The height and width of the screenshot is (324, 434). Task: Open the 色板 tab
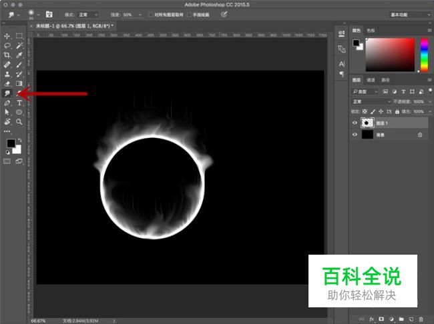[371, 30]
